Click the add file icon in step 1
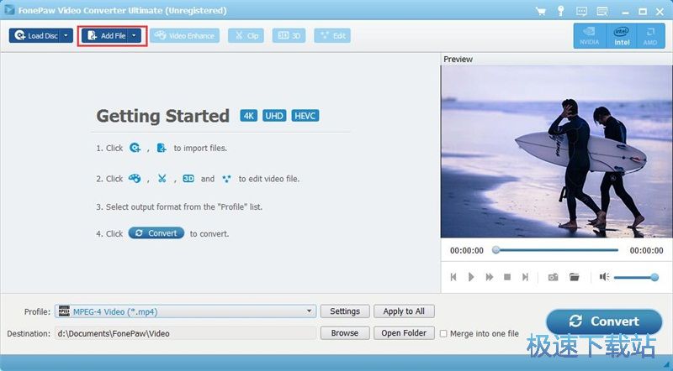 (162, 148)
